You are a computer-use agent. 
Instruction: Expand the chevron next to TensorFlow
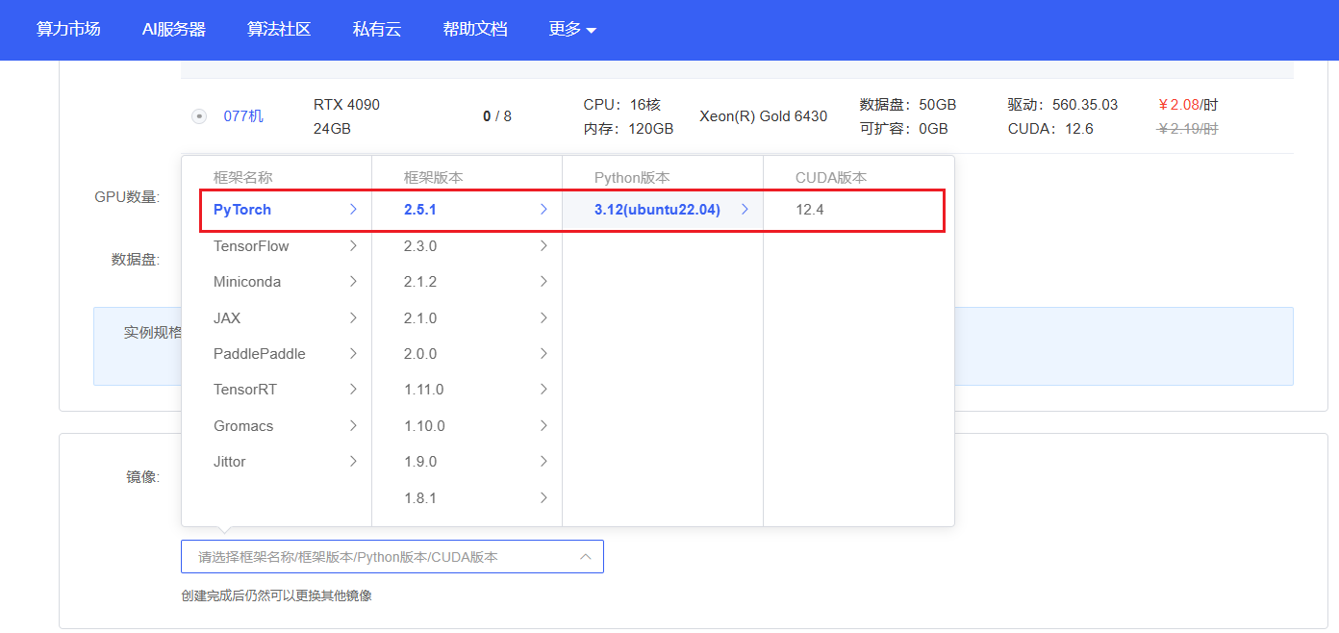click(x=353, y=246)
